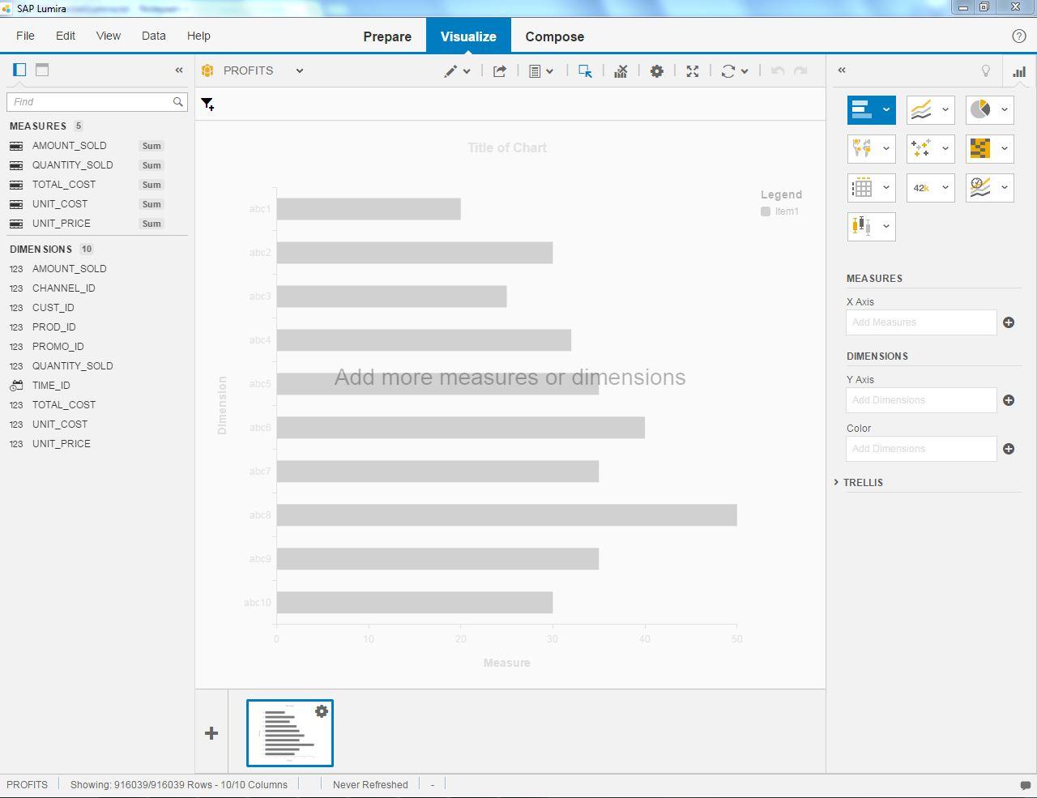Select the pie chart type
Viewport: 1037px width, 798px height.
click(x=980, y=109)
